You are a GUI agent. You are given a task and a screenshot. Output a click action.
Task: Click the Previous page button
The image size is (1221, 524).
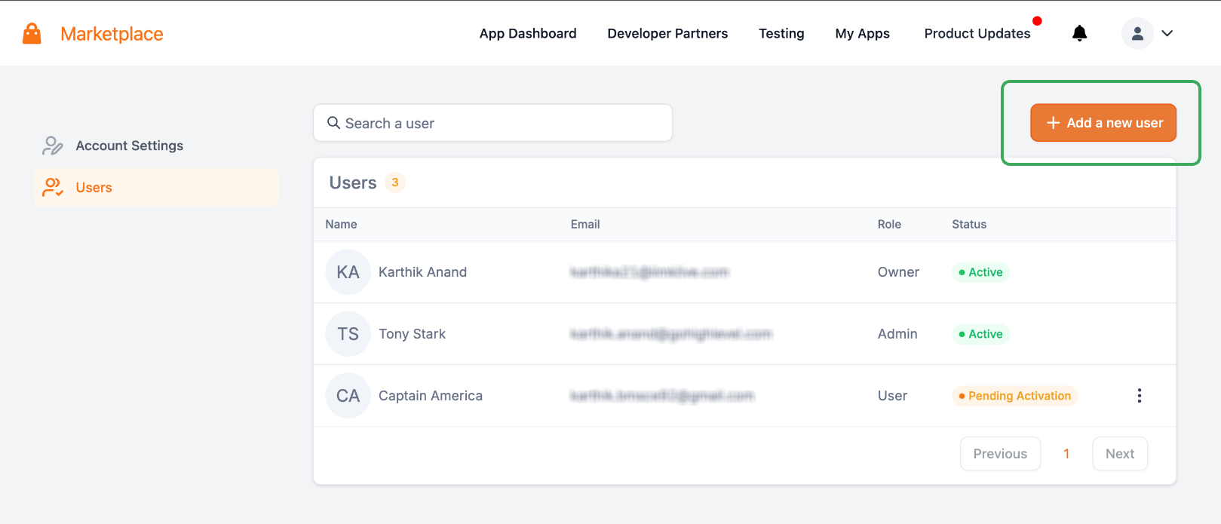point(1000,454)
